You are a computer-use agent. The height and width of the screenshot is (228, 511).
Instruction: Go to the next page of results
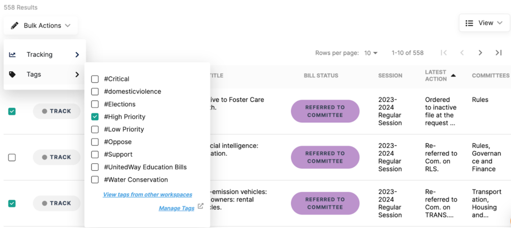pyautogui.click(x=480, y=53)
